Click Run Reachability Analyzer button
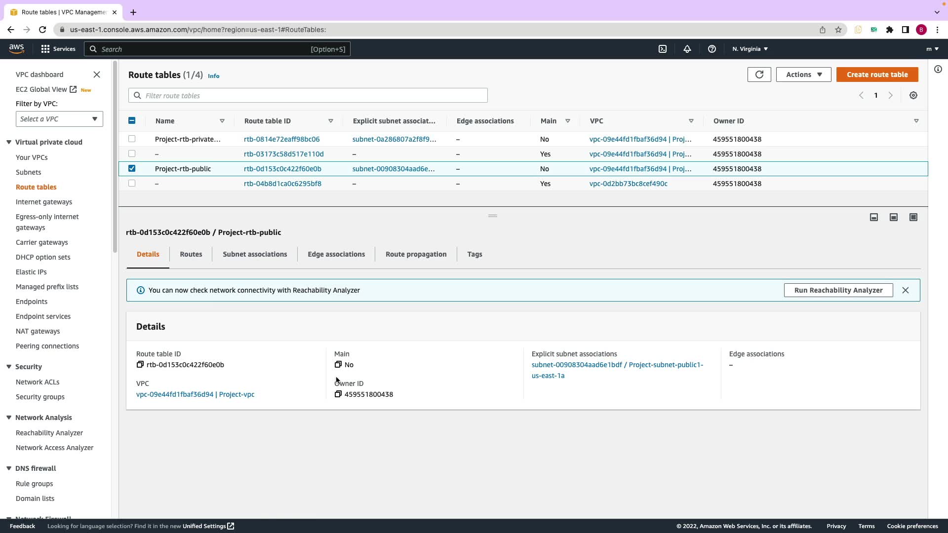 (x=838, y=290)
